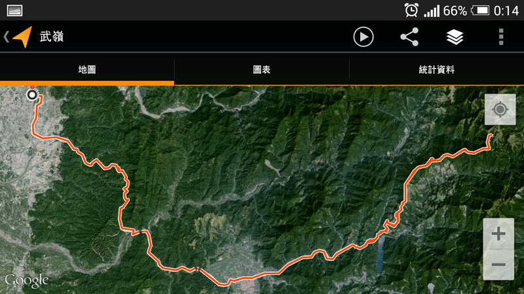This screenshot has width=524, height=294.
Task: Zoom out on the map
Action: (x=498, y=265)
